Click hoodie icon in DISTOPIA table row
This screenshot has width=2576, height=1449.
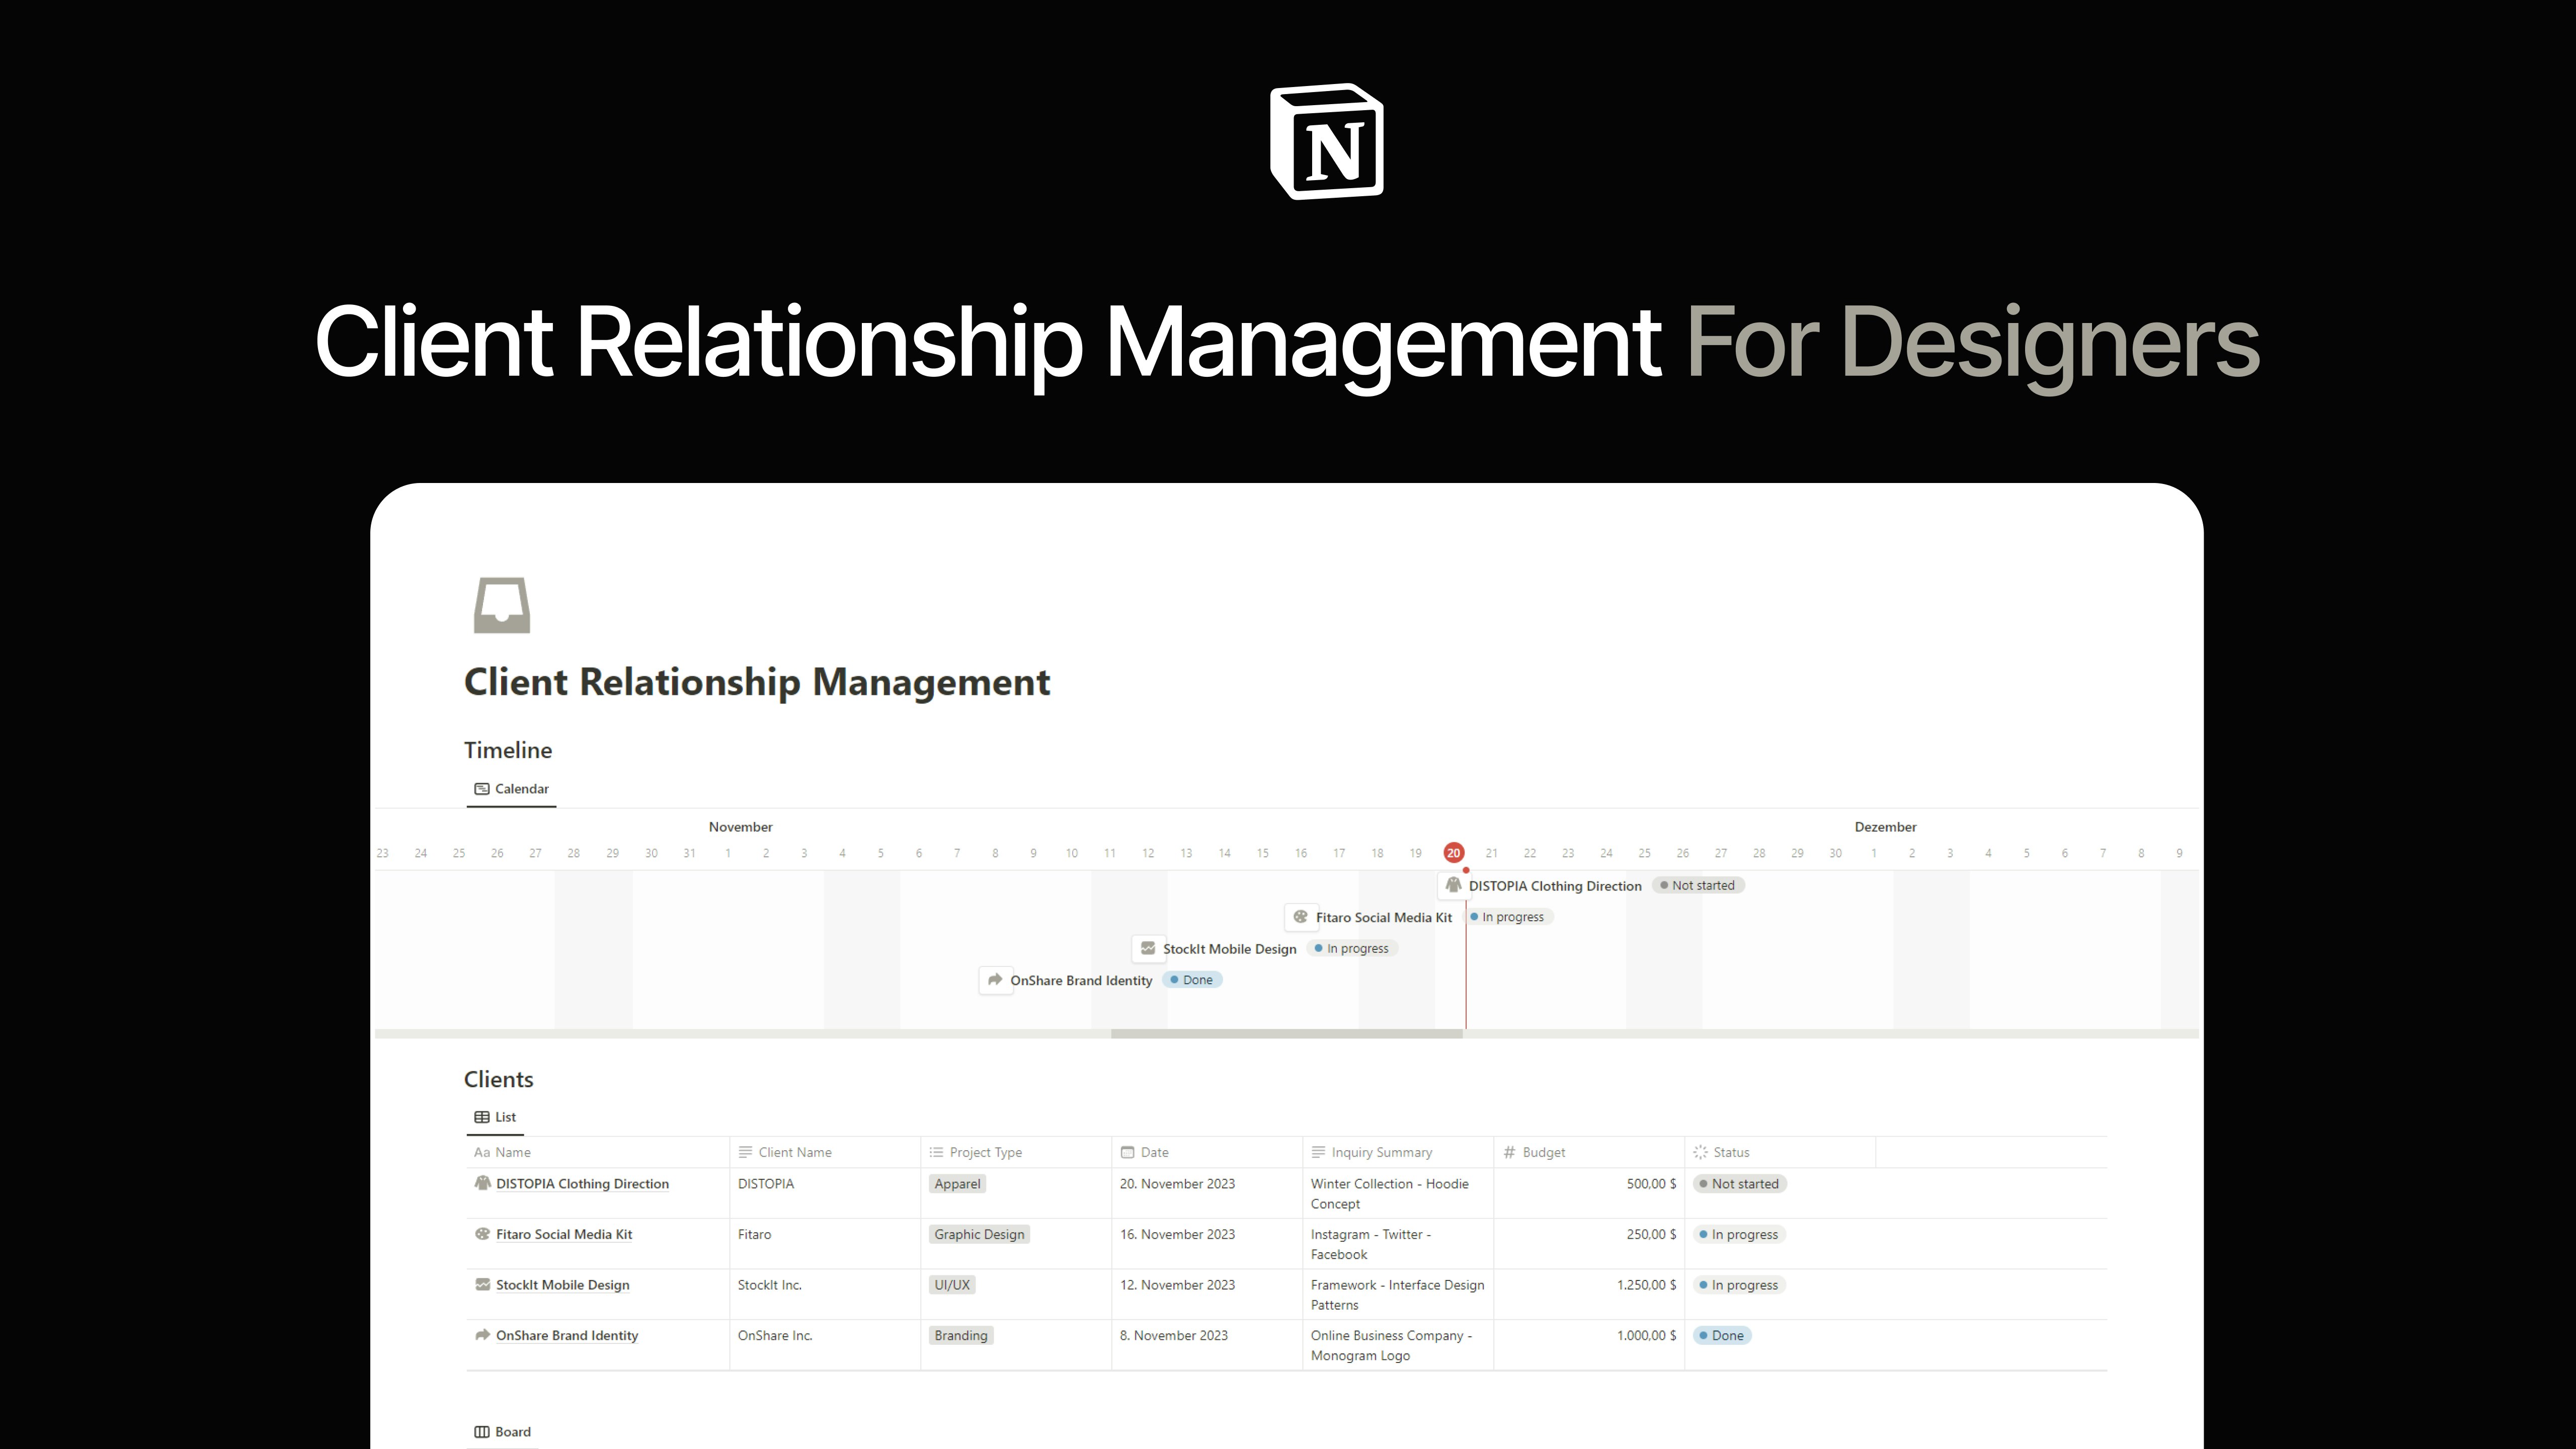(x=483, y=1183)
